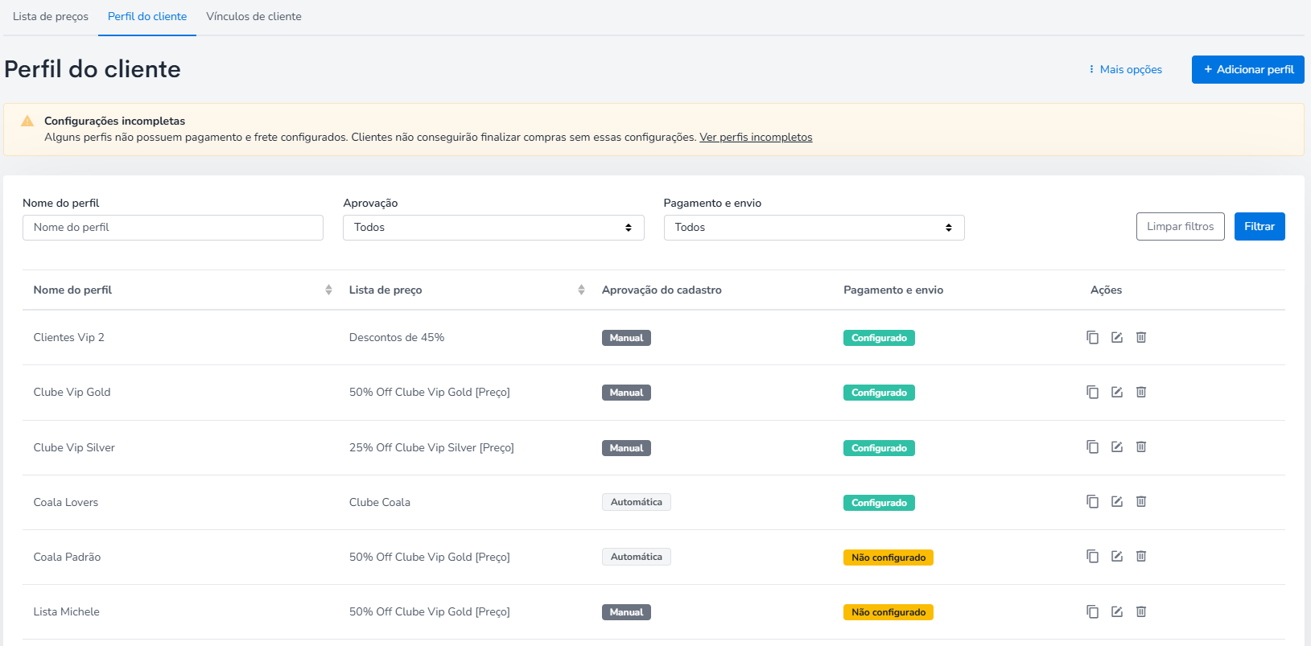Edit the Clube Vip Gold profile

1117,392
